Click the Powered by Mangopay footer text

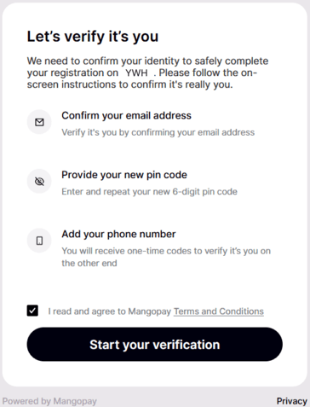click(x=49, y=401)
